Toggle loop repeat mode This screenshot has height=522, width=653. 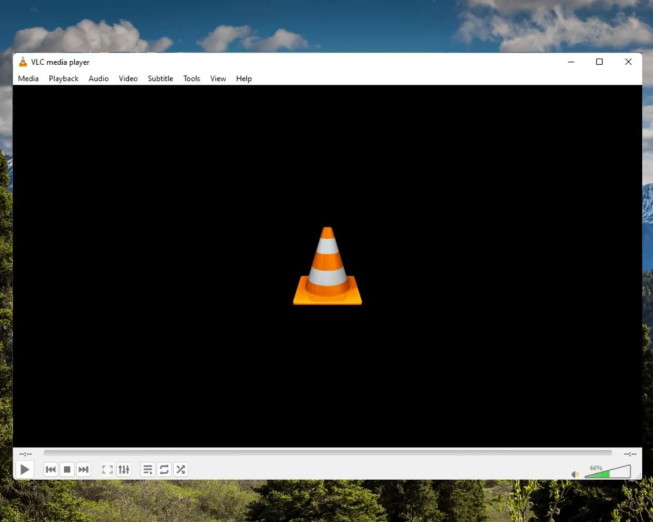164,469
